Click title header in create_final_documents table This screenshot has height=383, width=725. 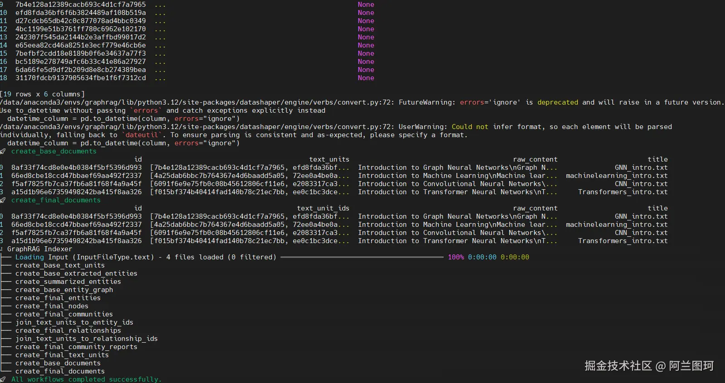coord(657,208)
